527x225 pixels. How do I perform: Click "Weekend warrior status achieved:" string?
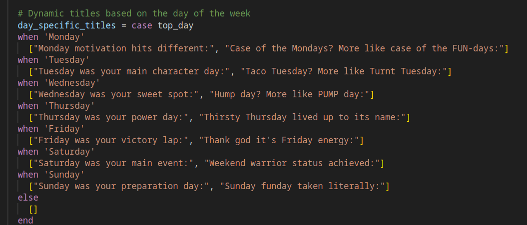(x=295, y=163)
